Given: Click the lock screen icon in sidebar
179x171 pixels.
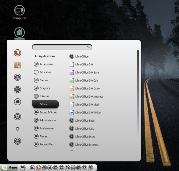Looking at the screenshot, I should click(x=17, y=117).
